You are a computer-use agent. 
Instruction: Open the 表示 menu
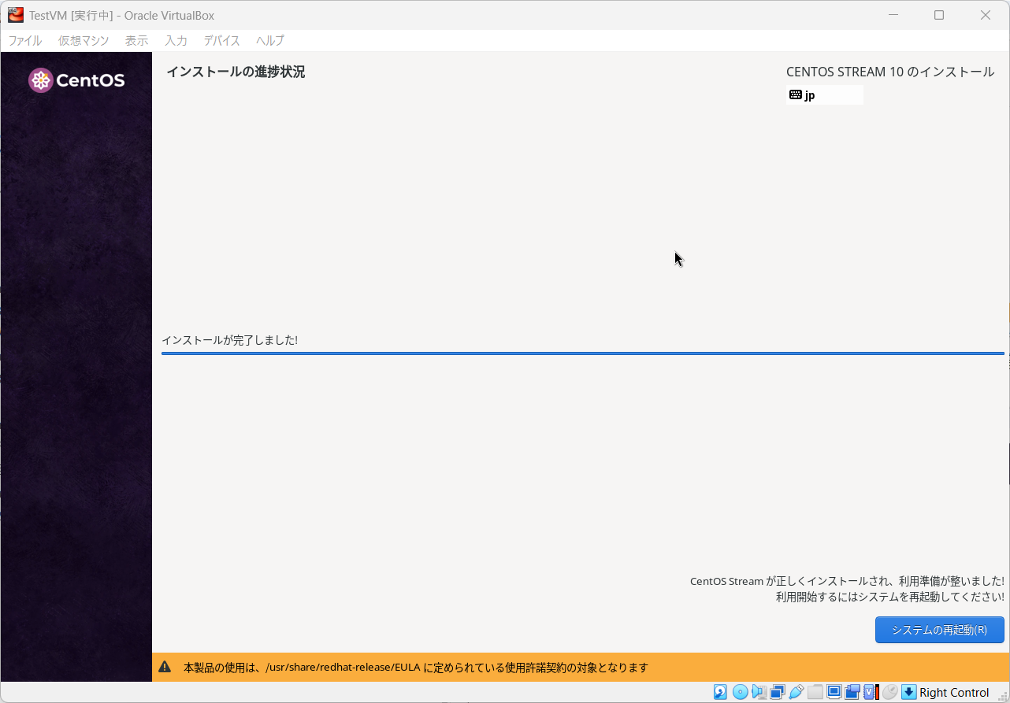pos(136,40)
